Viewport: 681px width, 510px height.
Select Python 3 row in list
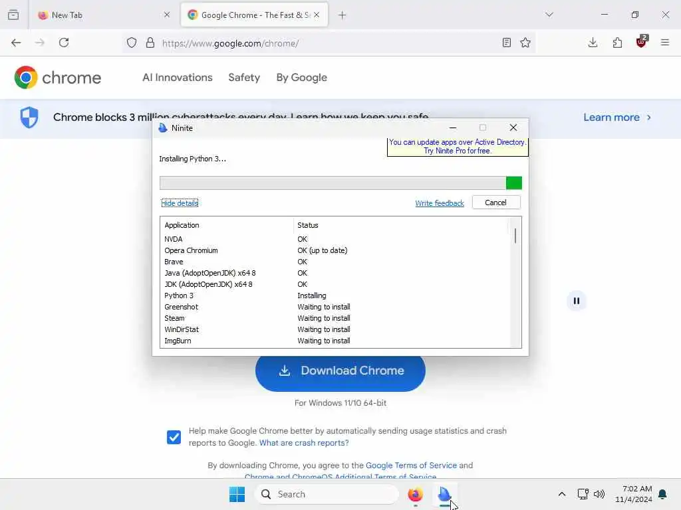(335, 296)
